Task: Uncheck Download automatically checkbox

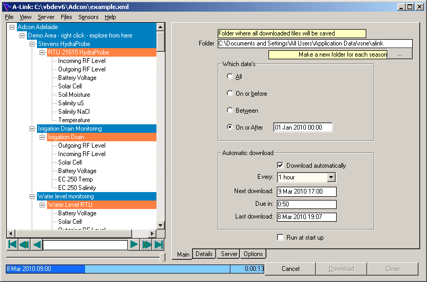Action: click(281, 166)
